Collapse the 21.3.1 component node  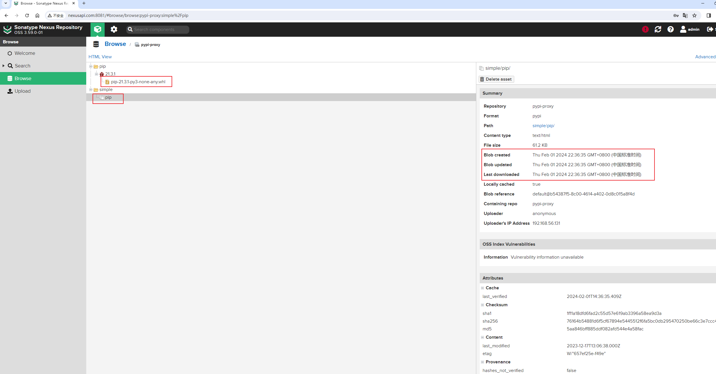(x=96, y=74)
